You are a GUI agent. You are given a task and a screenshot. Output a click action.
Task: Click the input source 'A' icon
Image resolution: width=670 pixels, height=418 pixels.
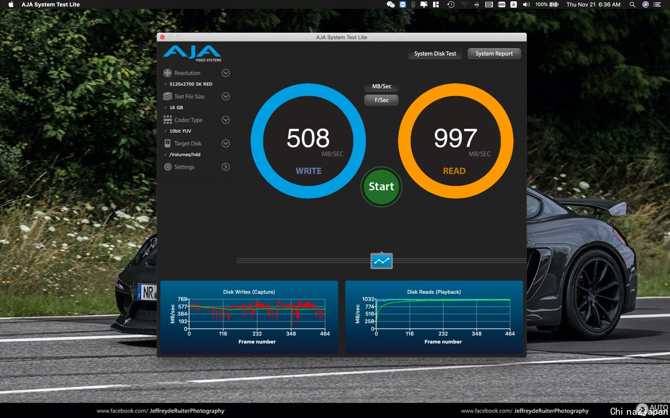pyautogui.click(x=514, y=4)
